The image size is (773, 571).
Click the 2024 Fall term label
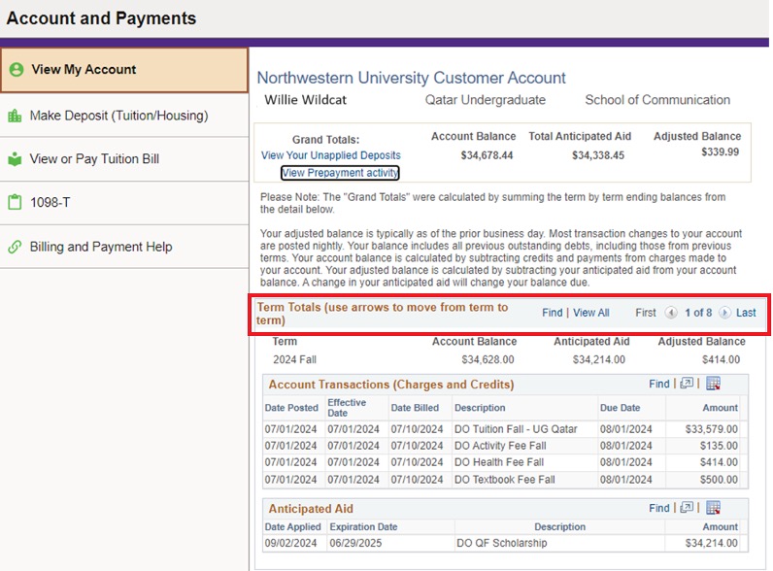295,360
